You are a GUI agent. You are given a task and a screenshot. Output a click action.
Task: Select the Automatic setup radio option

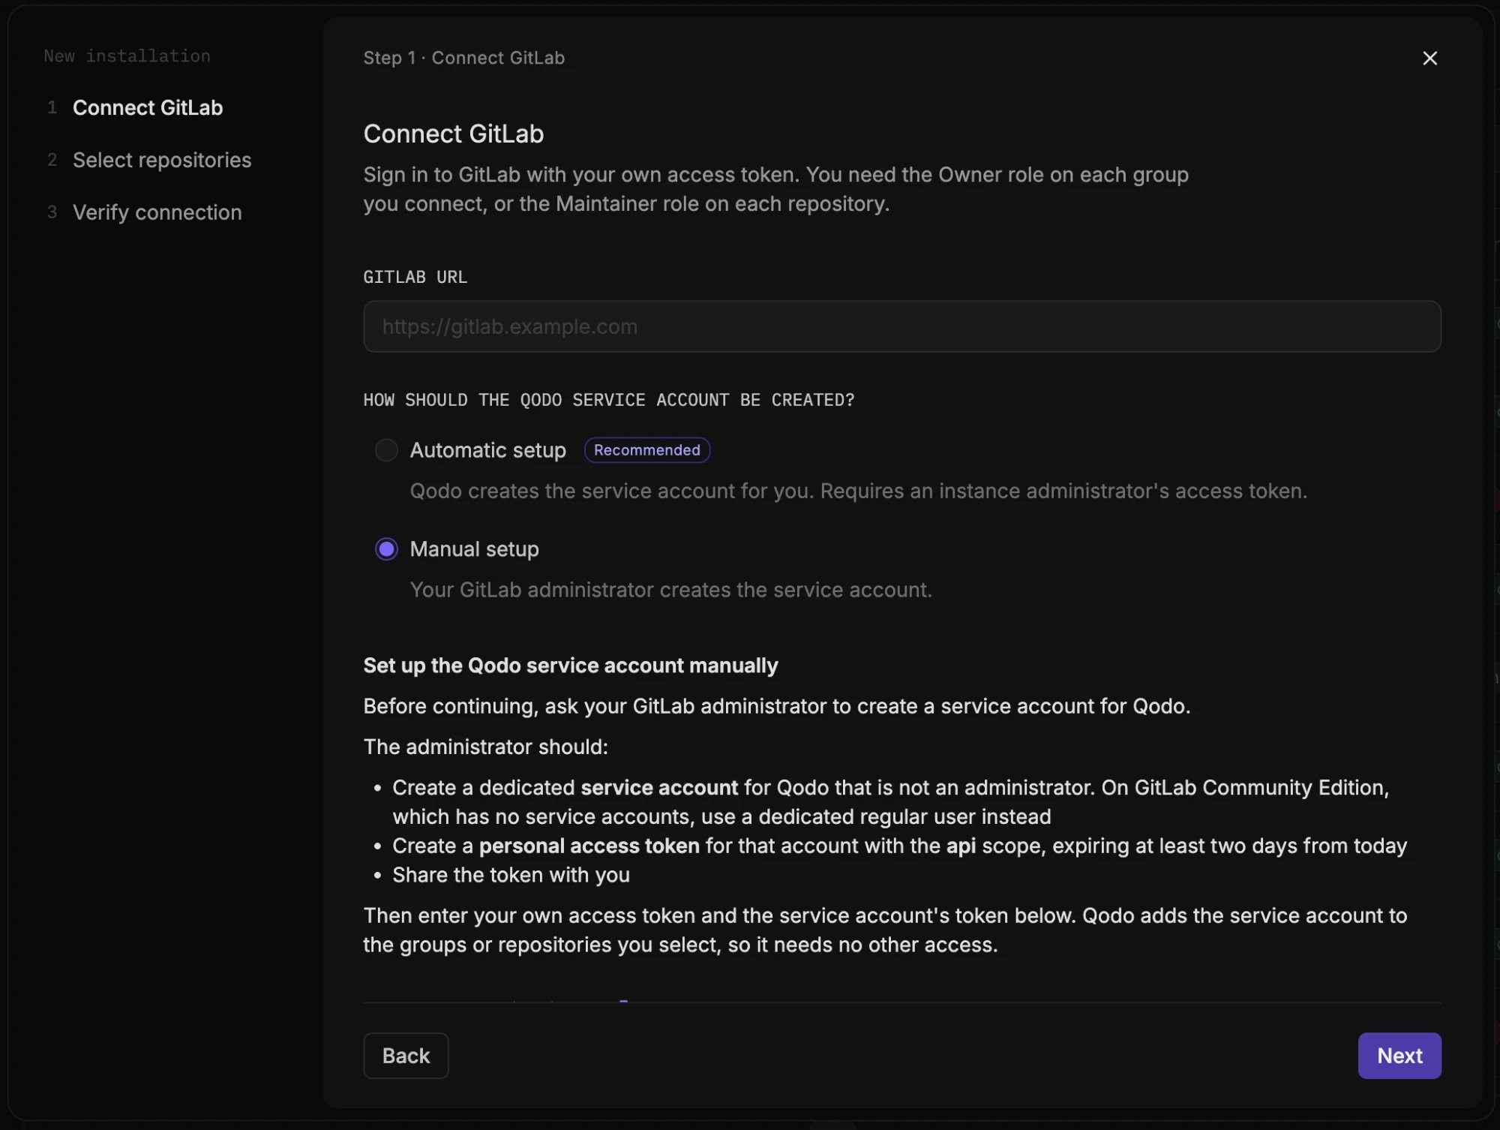pos(386,450)
